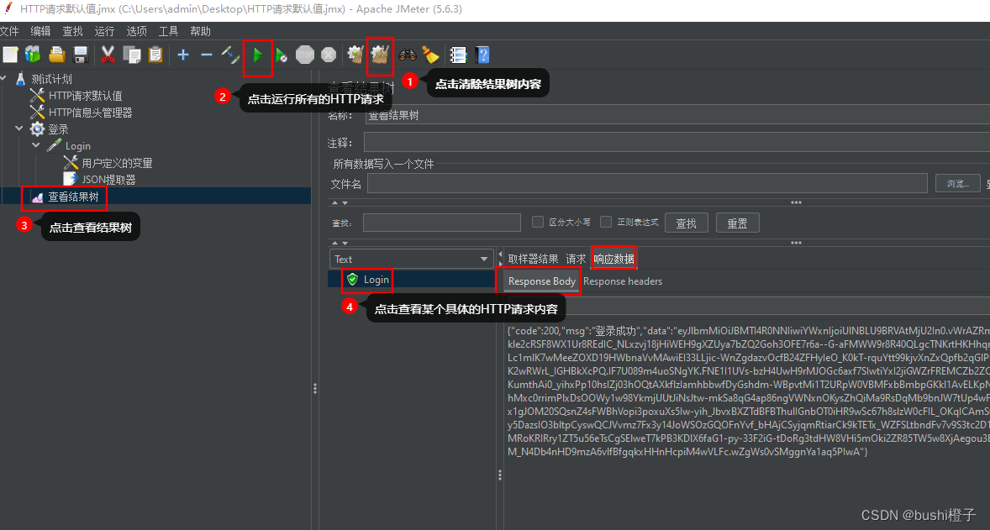The width and height of the screenshot is (990, 530).
Task: Clear all results with double broom icon
Action: pos(380,55)
